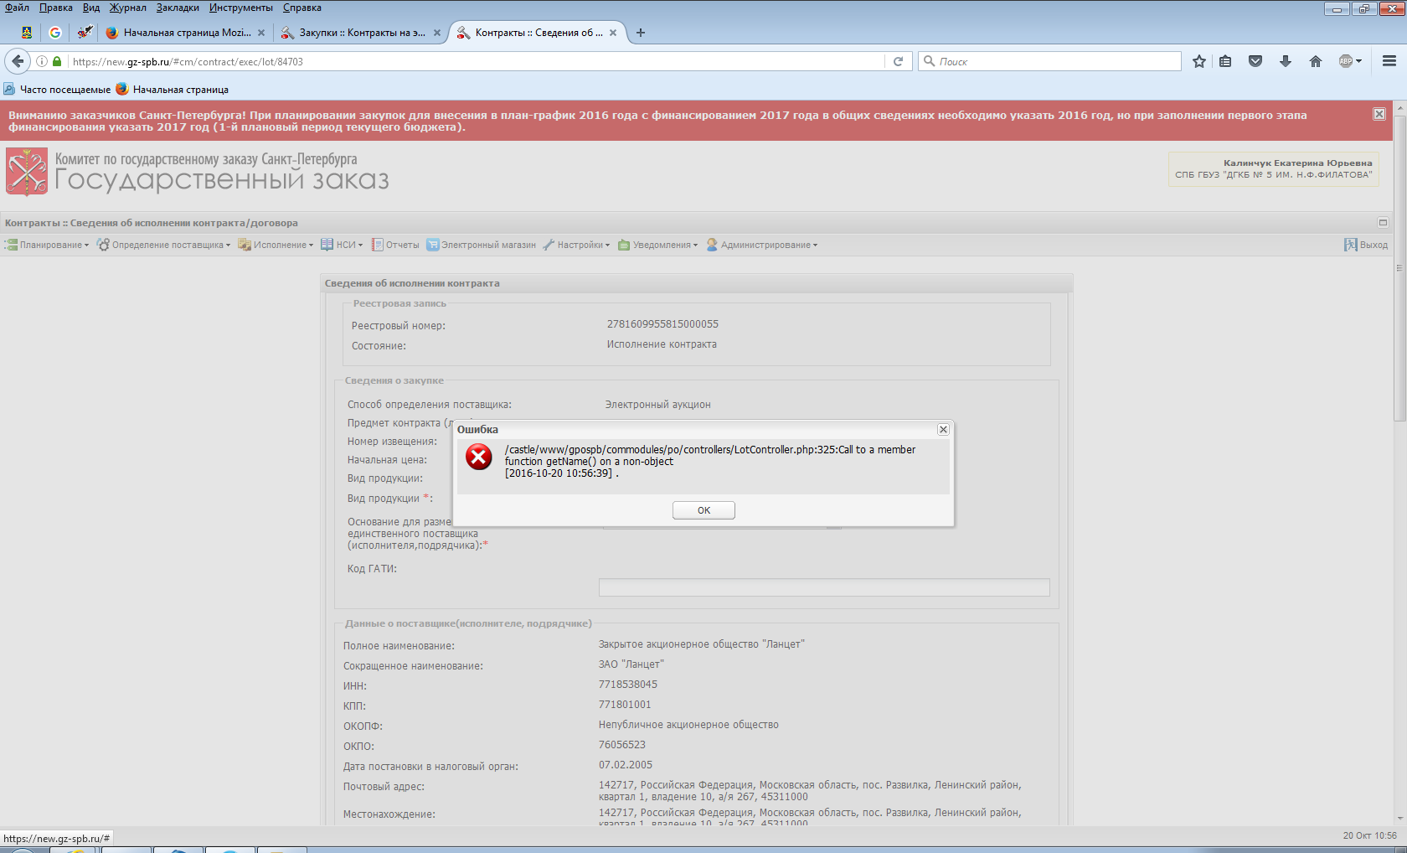Expand the Настройки menu
Image resolution: width=1407 pixels, height=853 pixels.
pos(576,245)
